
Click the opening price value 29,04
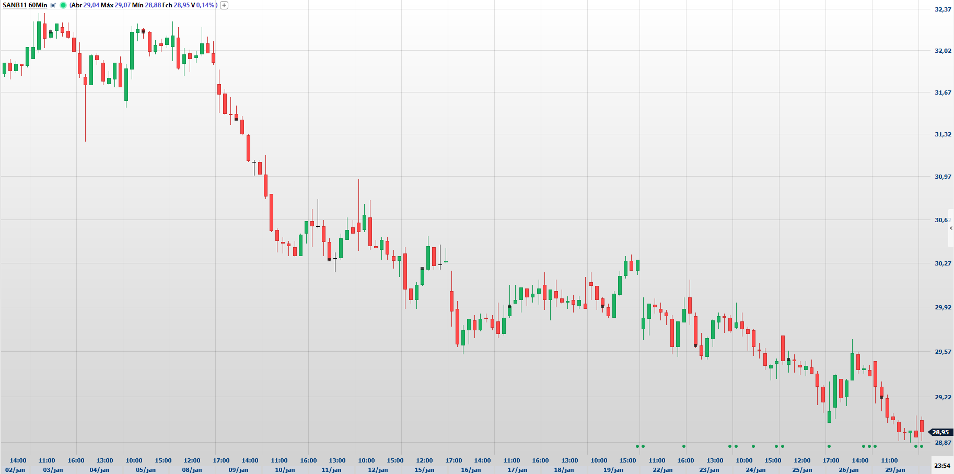(x=91, y=5)
